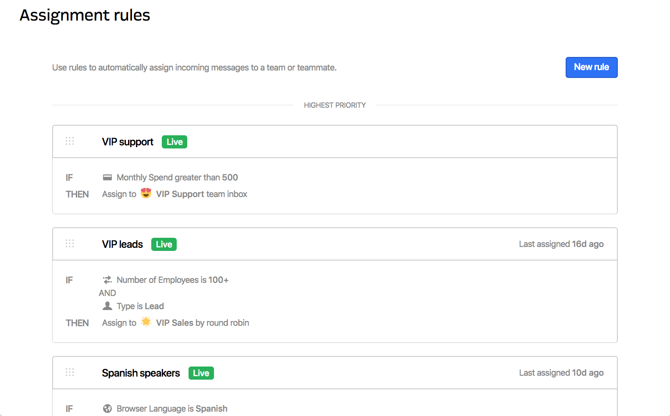Click the Live badge on VIP leads
670x416 pixels.
pyautogui.click(x=164, y=244)
